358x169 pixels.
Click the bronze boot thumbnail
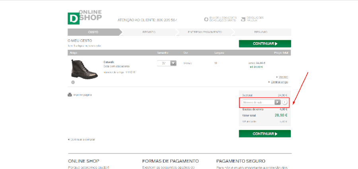tap(84, 69)
